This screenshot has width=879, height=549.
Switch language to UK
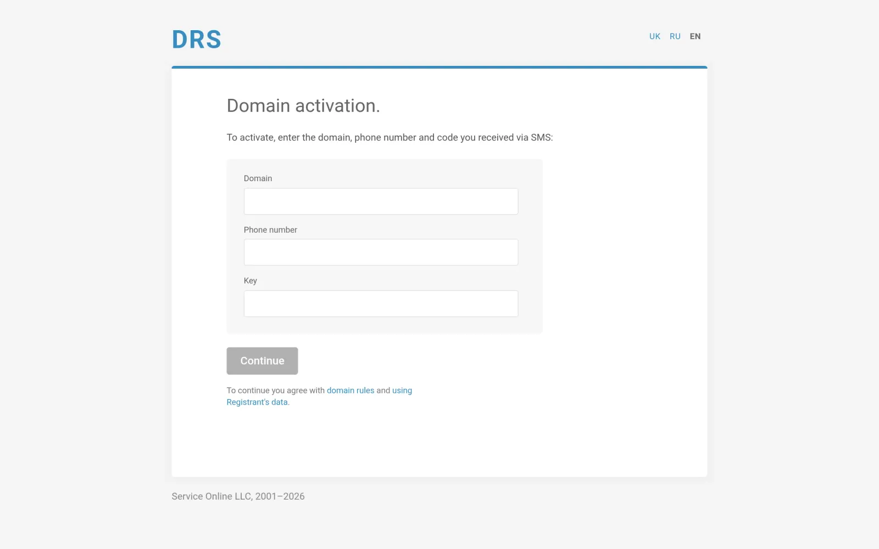pos(654,36)
